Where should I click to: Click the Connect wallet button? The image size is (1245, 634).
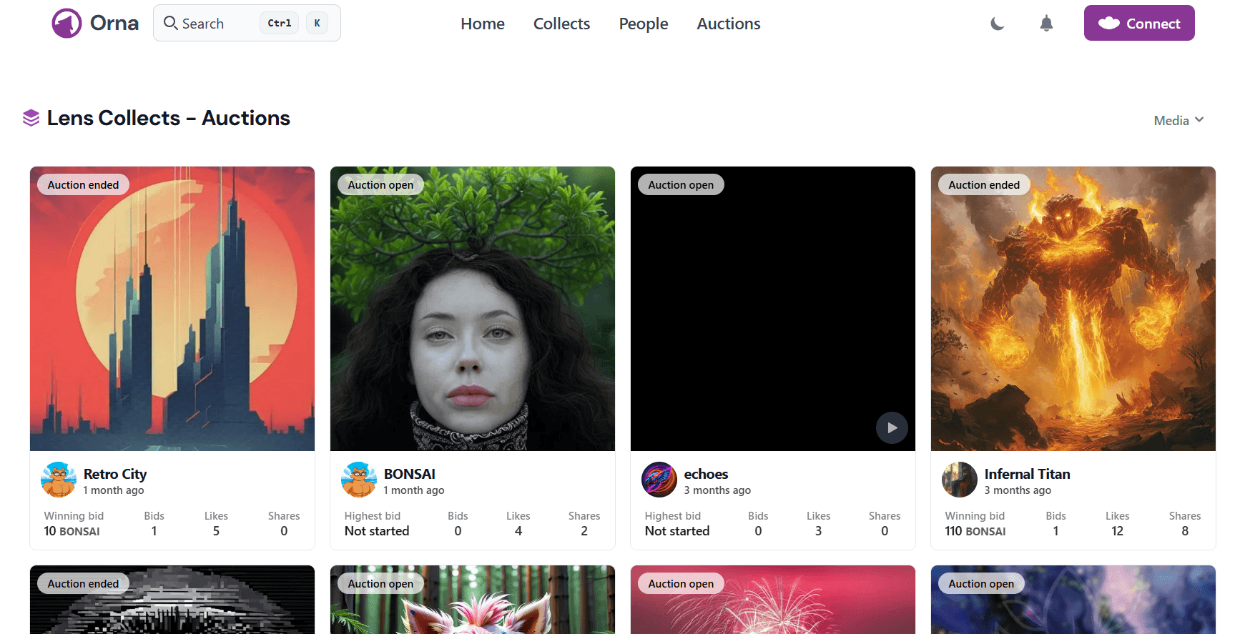pos(1139,23)
